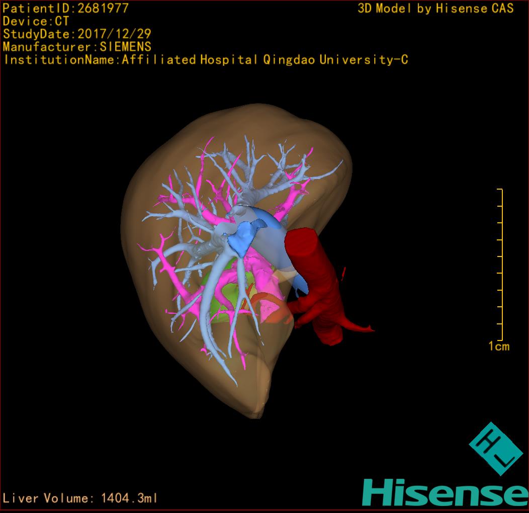Click the InstitutionName hospital text line
Screen dimensions: 529x513
tap(205, 60)
